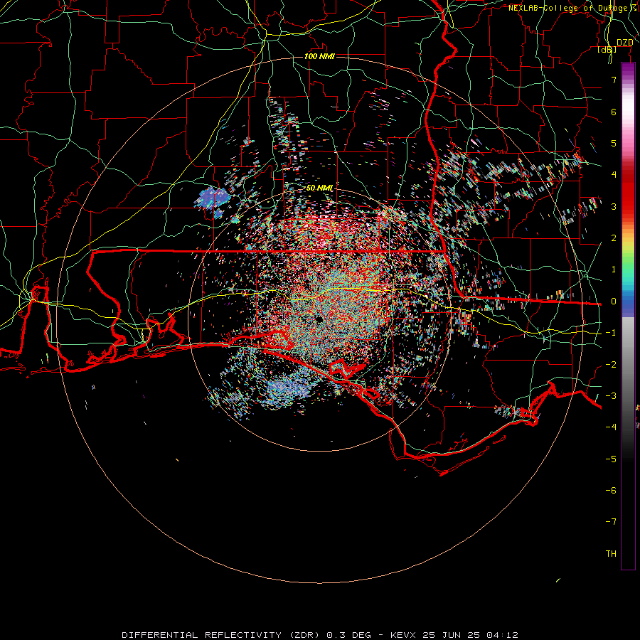
Task: Click the '4' value on the color scale
Action: tap(614, 175)
